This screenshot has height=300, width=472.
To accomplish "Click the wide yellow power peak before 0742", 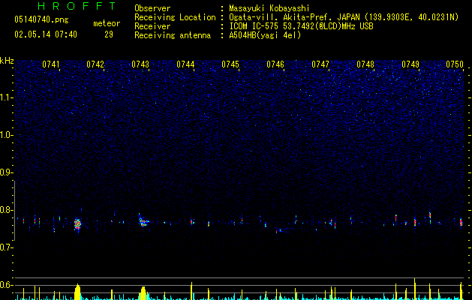I will [77, 292].
